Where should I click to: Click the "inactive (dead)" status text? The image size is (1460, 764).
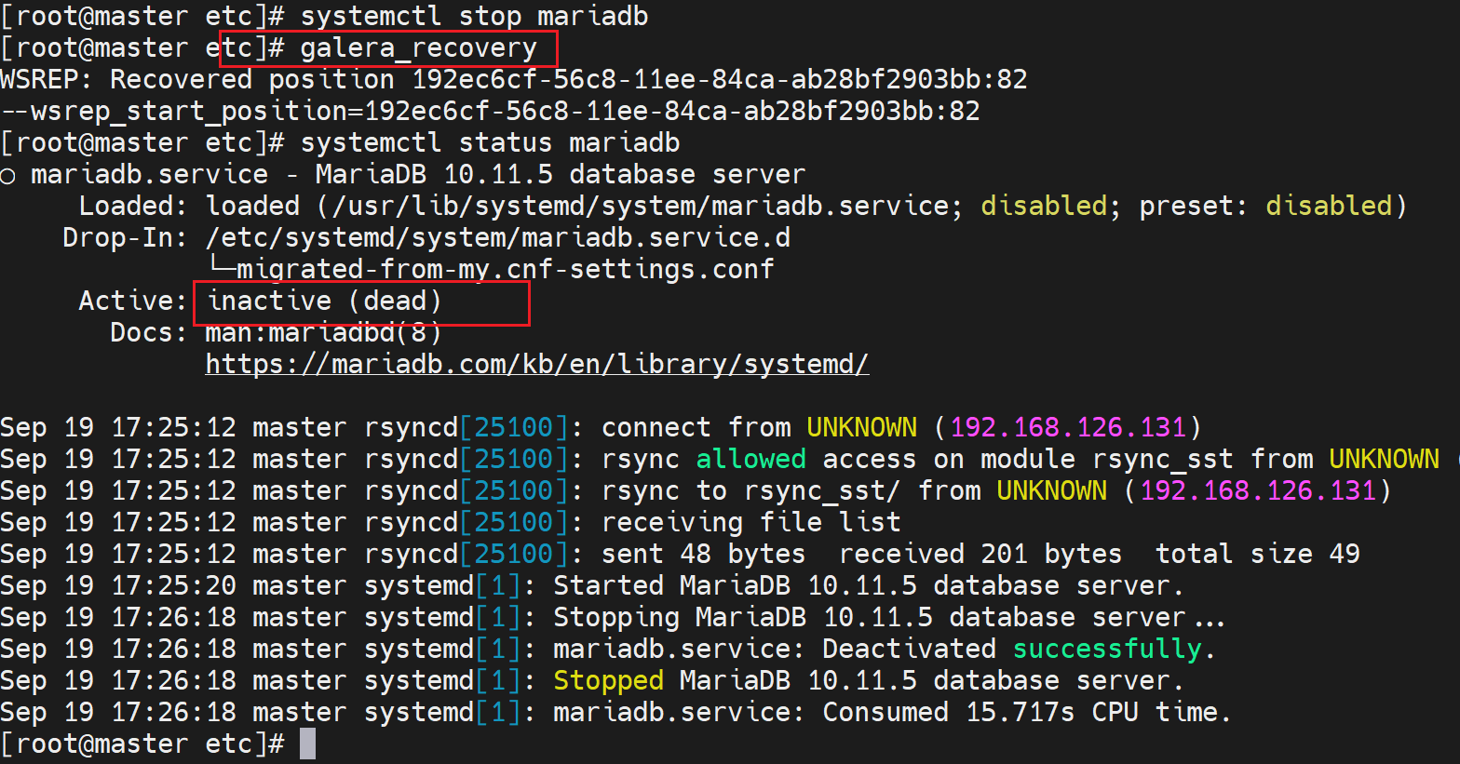(324, 302)
